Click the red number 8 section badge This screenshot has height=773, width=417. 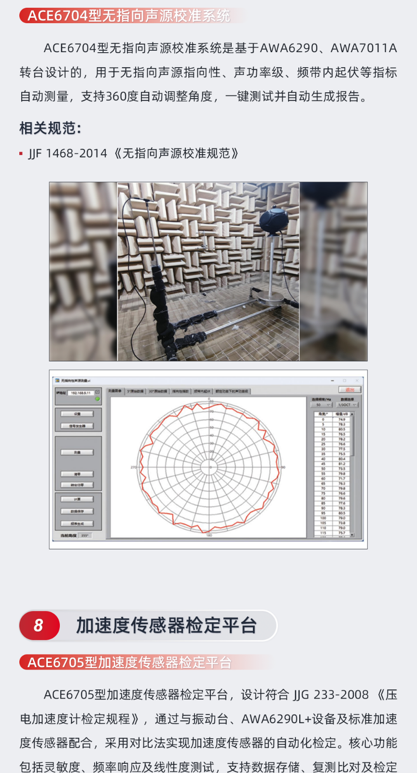39,626
